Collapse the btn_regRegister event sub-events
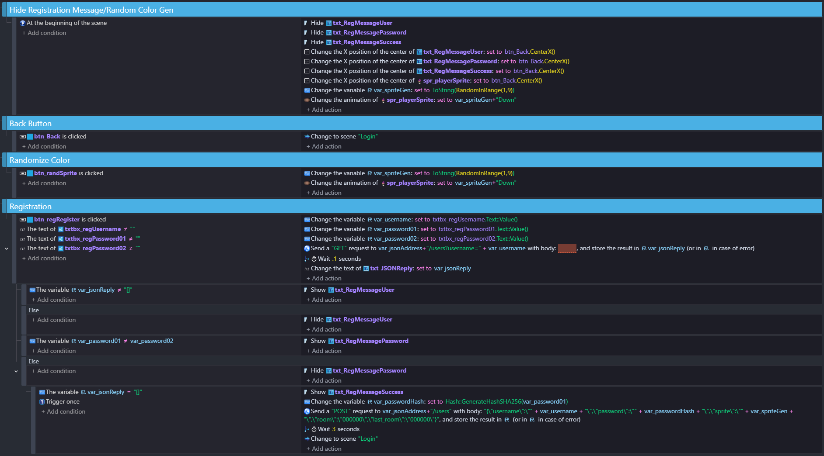 [7, 249]
